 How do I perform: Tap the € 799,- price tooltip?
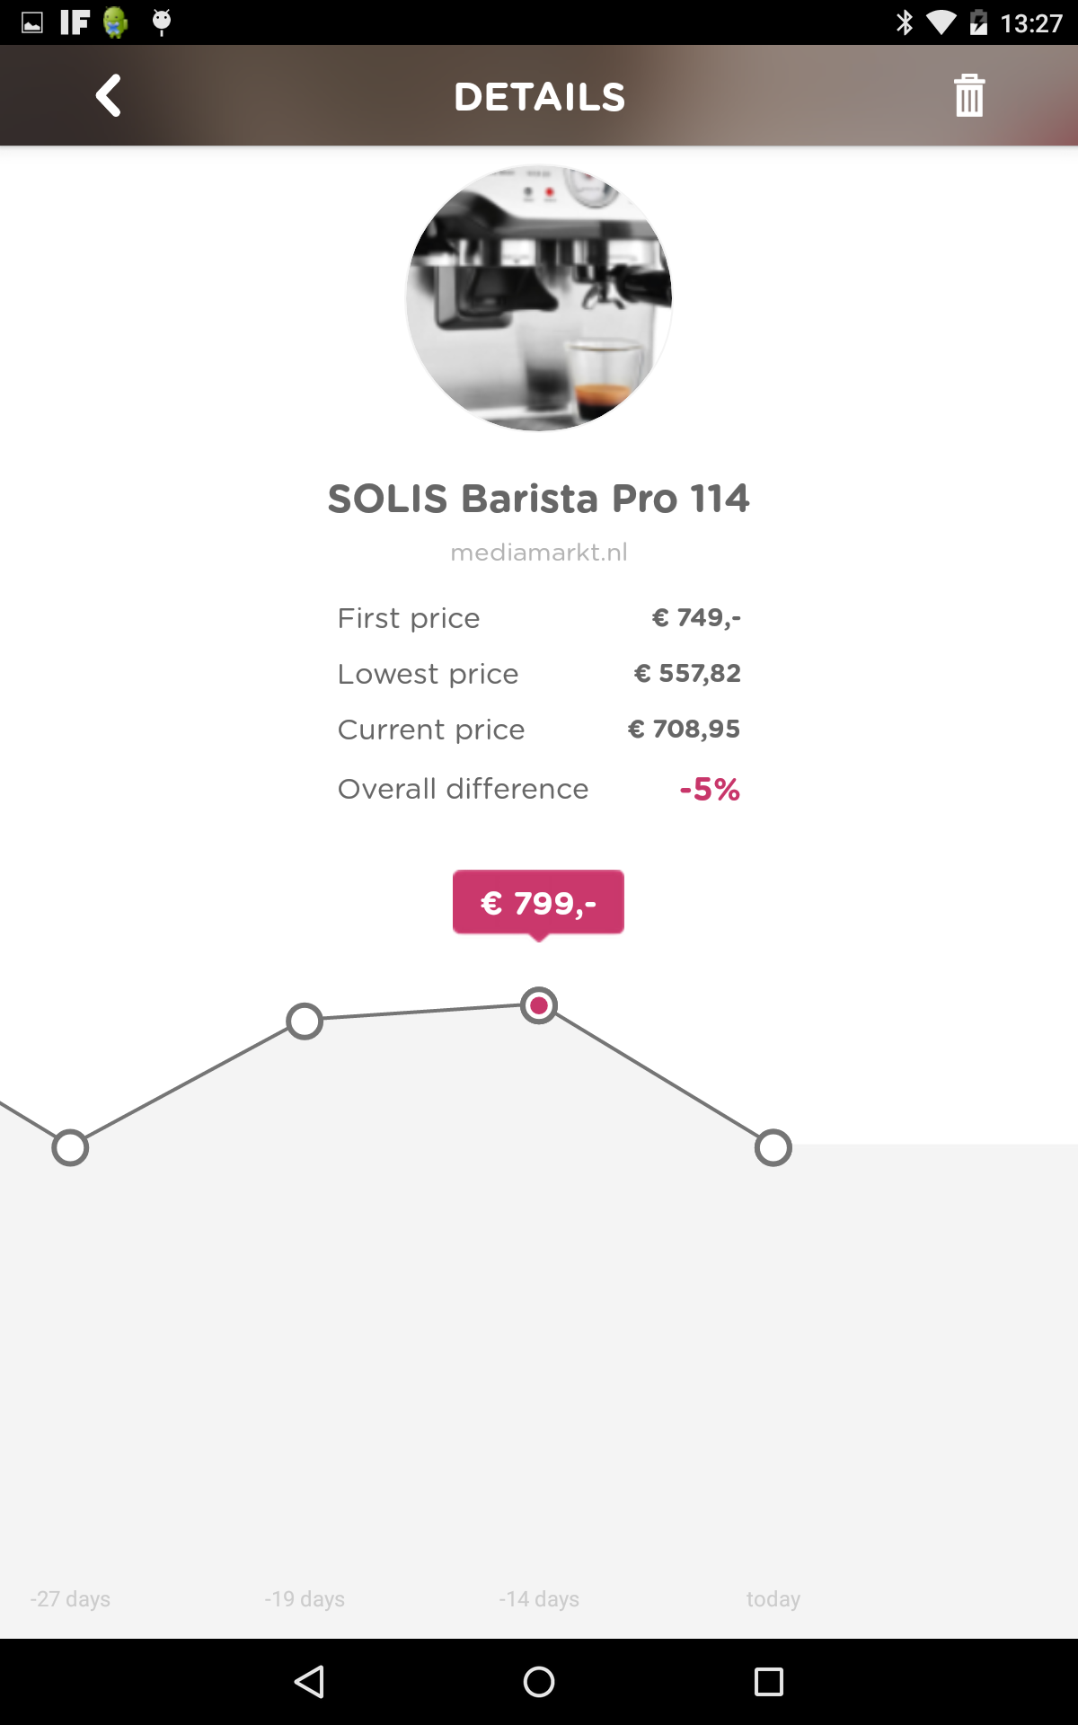click(x=538, y=902)
